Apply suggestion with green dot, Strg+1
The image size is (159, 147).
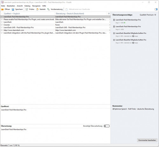[128, 21]
